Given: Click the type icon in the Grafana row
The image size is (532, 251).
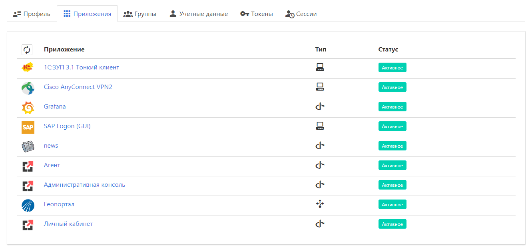Looking at the screenshot, I should [x=320, y=107].
